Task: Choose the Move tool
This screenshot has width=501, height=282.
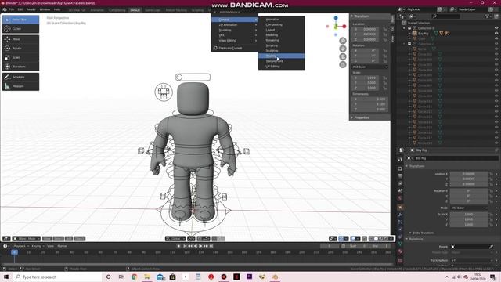Action: coord(21,39)
